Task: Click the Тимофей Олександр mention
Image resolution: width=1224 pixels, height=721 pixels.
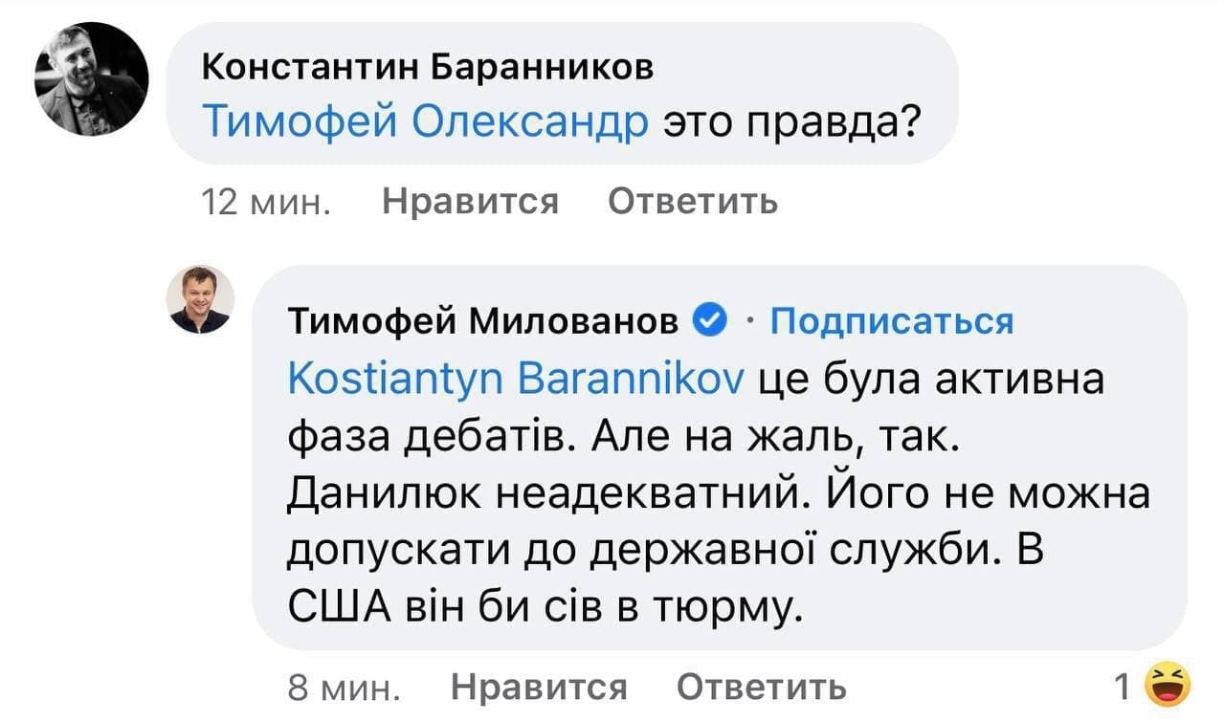Action: 428,122
